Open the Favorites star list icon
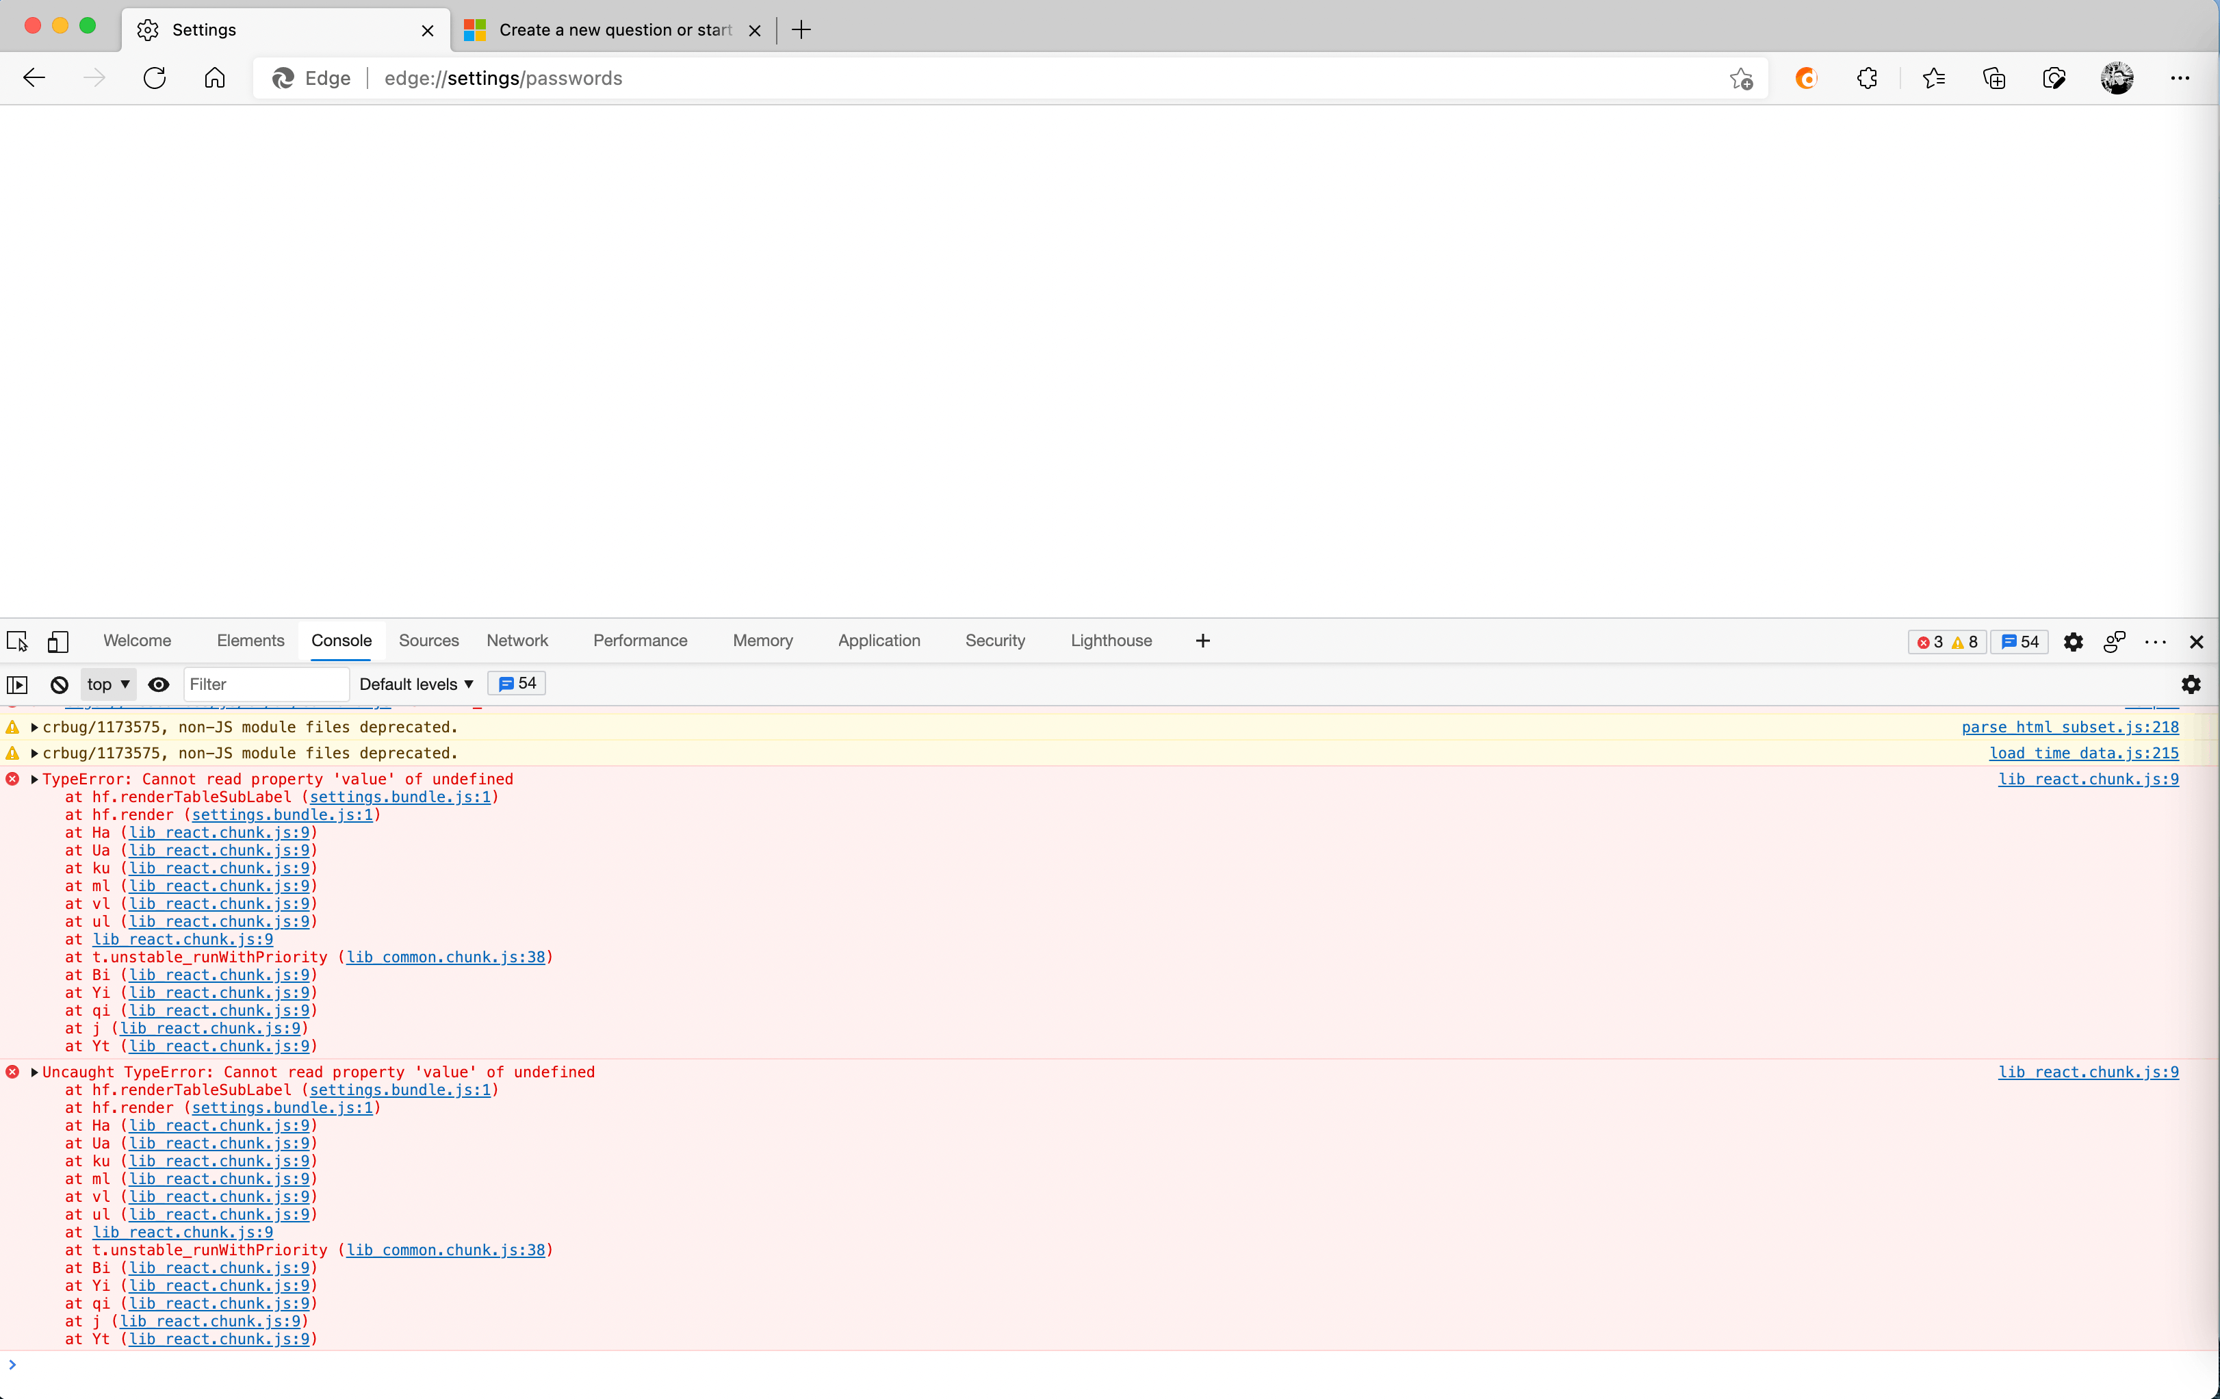The image size is (2220, 1399). [x=1933, y=79]
